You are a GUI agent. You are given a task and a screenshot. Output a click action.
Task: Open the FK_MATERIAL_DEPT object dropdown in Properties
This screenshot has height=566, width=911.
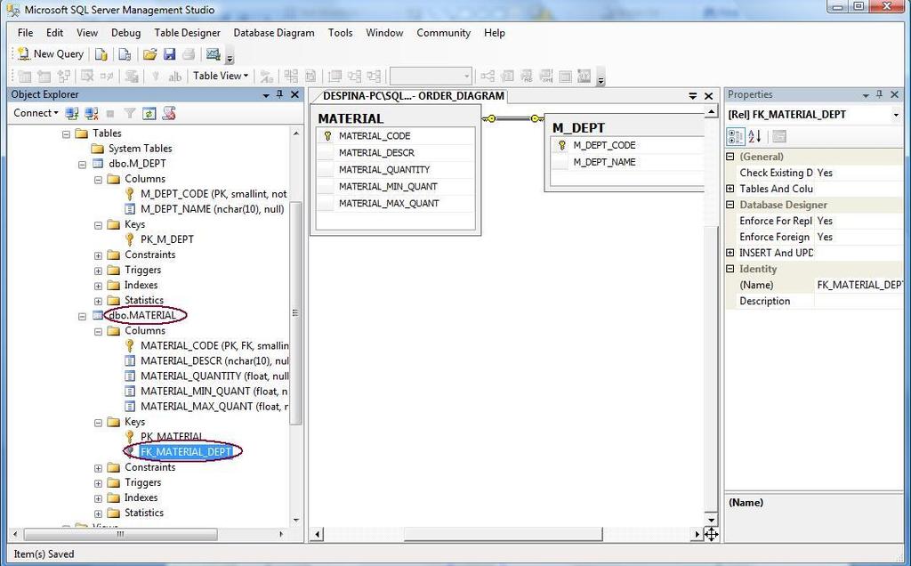[x=895, y=115]
